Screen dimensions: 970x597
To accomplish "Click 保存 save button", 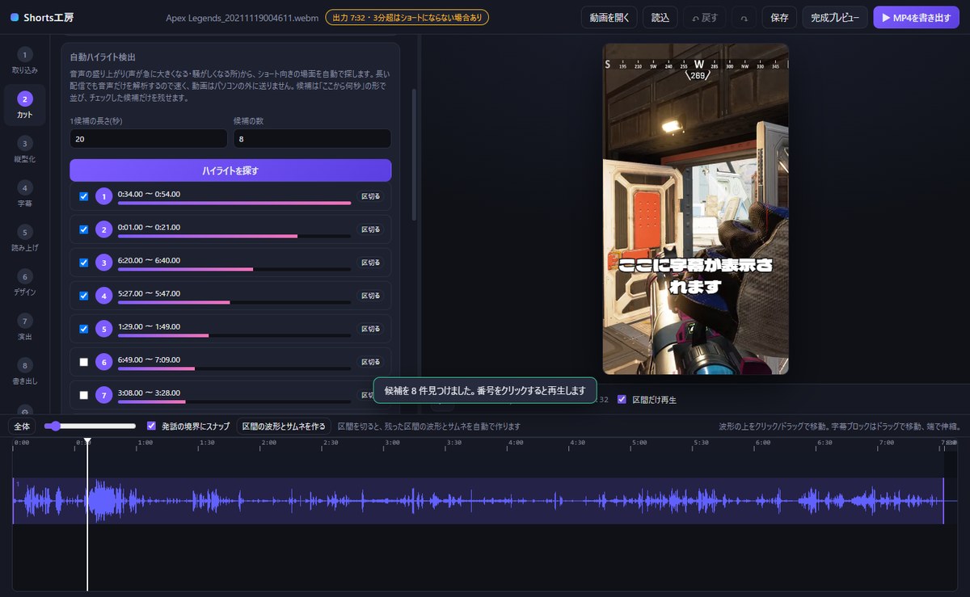I will click(780, 17).
